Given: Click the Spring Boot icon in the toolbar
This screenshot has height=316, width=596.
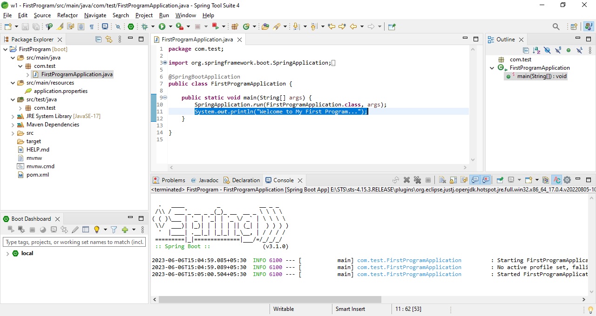Looking at the screenshot, I should [x=131, y=26].
